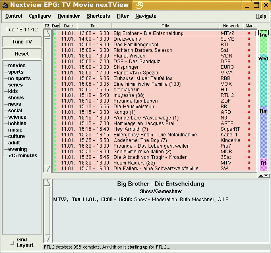Viewport: 271px width, 253px height.
Task: Click the green day marker beside Big Brother
Action: click(55, 33)
